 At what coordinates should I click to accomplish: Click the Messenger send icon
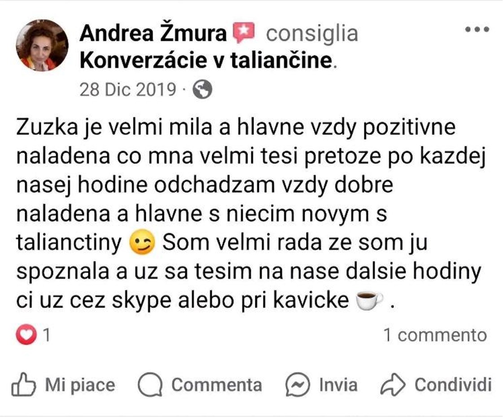click(x=297, y=385)
